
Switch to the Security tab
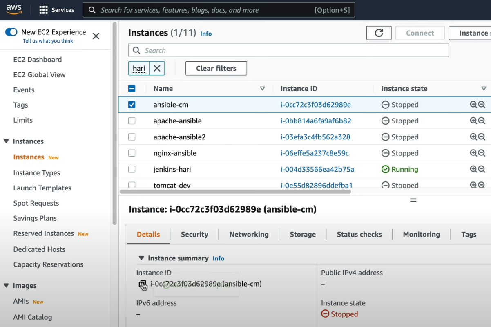tap(194, 234)
